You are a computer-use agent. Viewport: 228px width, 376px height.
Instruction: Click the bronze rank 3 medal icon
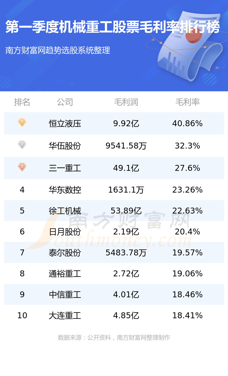22,167
